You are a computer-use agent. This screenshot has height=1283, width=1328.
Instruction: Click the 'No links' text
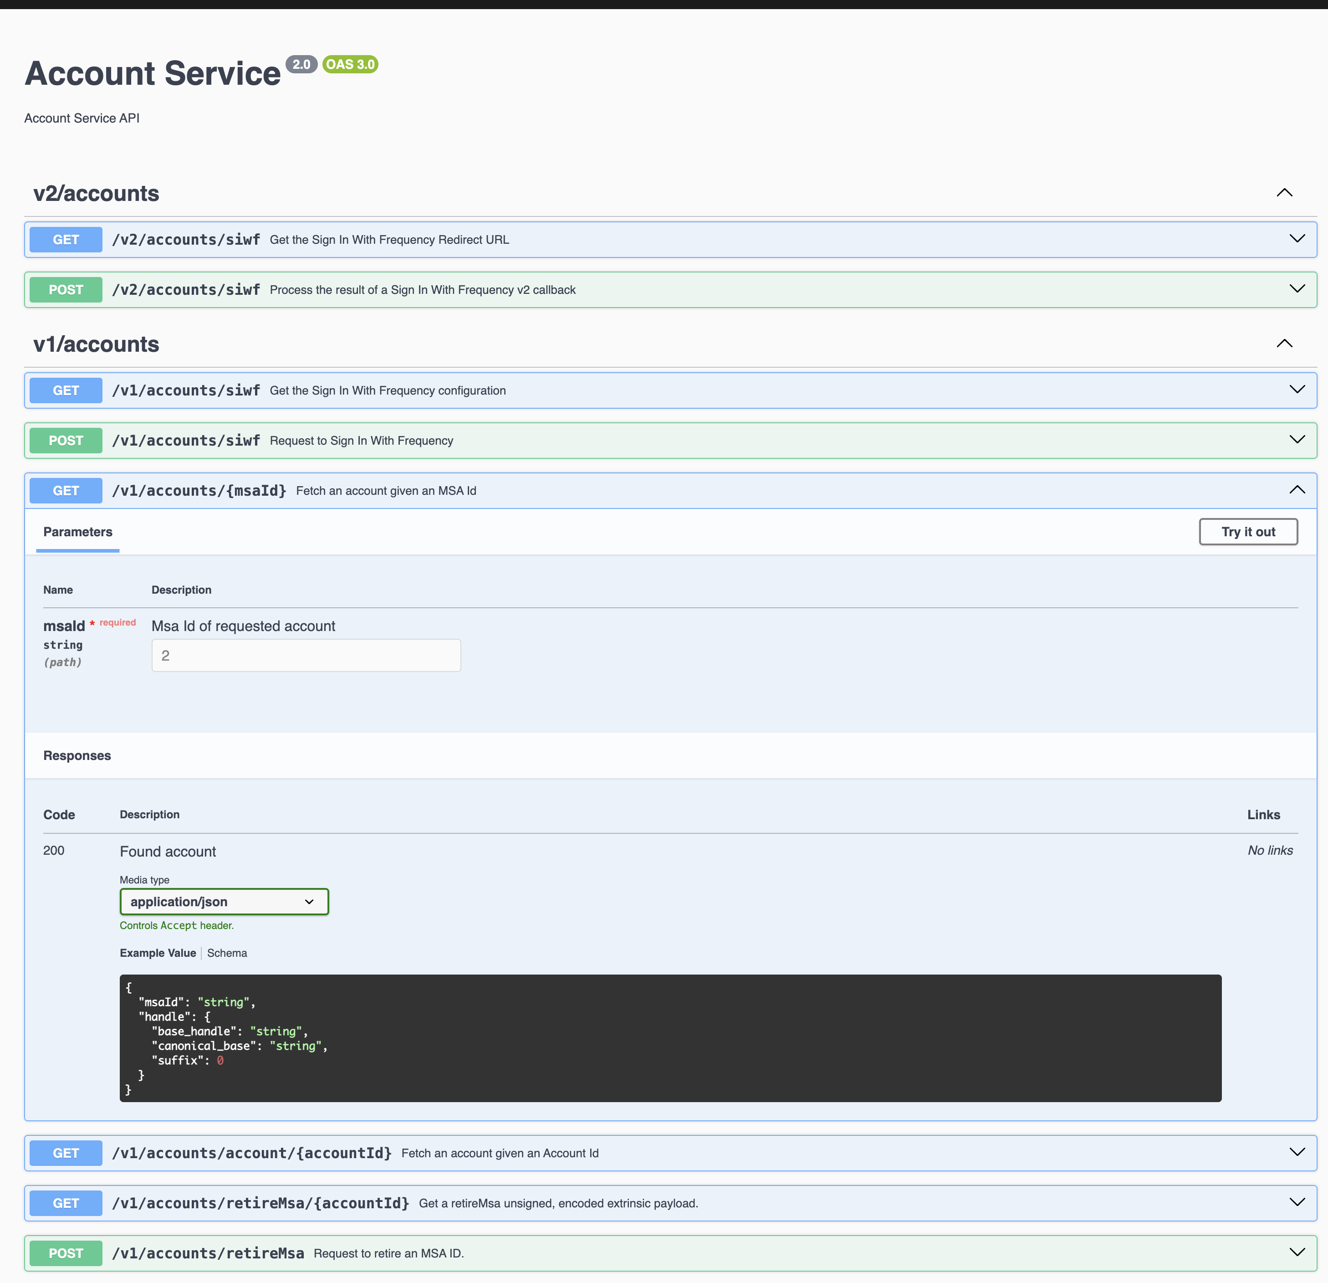tap(1271, 851)
